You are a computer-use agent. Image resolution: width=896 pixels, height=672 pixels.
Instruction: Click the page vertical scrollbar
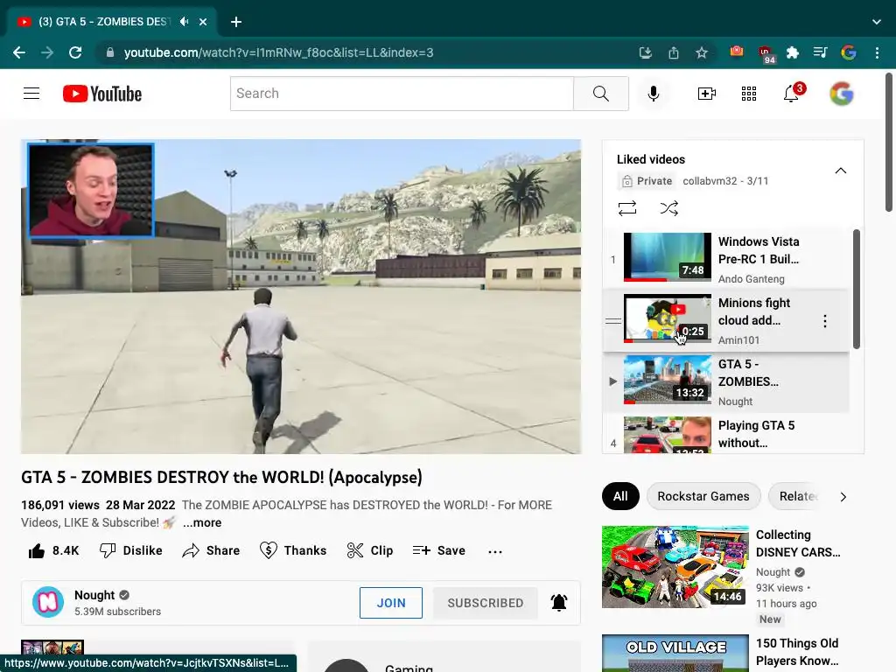coord(889,143)
